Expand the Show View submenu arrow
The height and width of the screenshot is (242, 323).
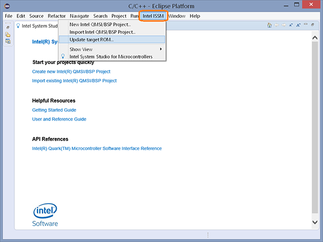pos(161,49)
